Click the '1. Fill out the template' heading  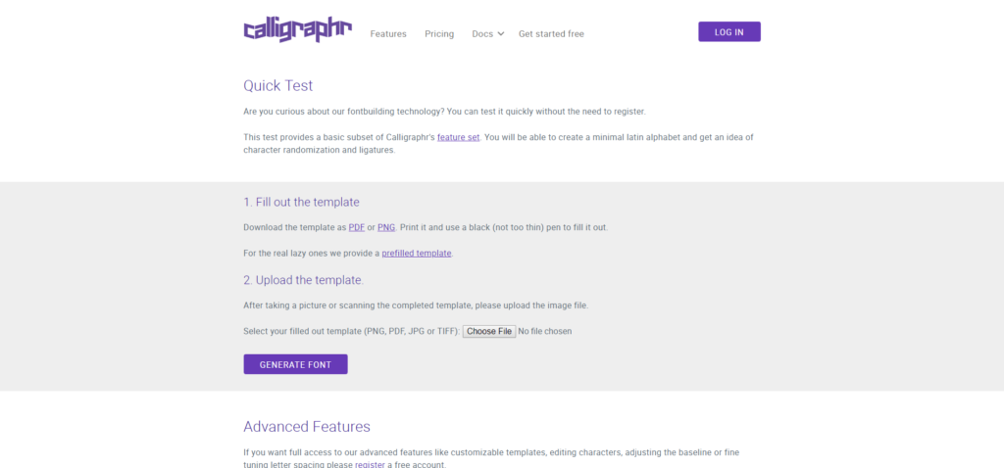coord(301,202)
